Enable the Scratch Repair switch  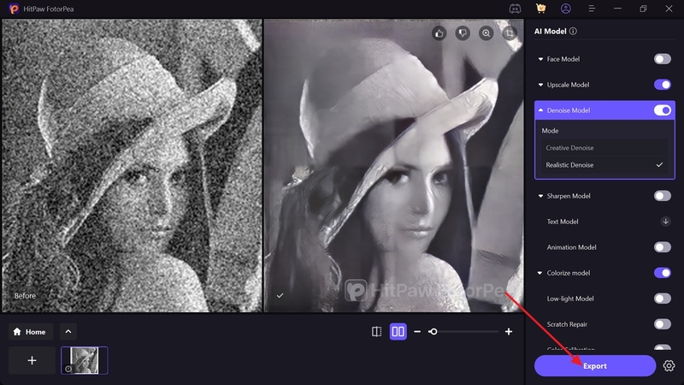[662, 324]
